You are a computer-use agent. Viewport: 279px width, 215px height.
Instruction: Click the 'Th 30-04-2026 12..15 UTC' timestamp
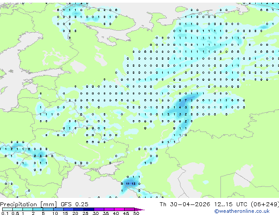pyautogui.click(x=203, y=204)
